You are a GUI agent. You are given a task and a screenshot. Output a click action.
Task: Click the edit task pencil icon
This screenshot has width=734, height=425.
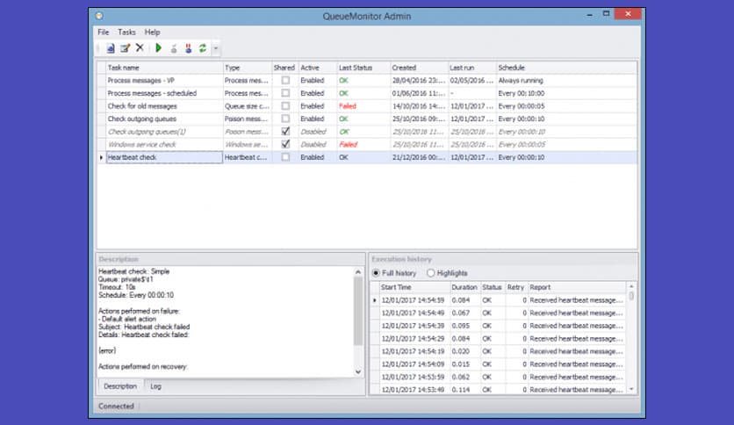pos(125,48)
